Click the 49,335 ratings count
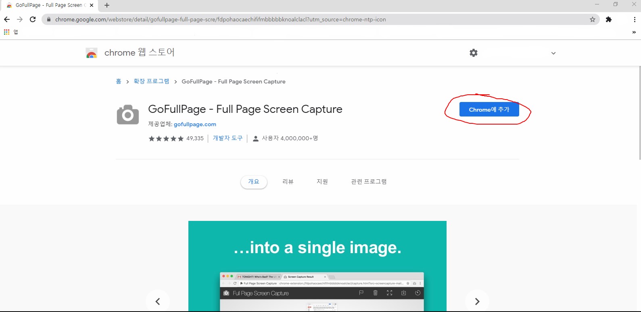This screenshot has height=312, width=641. click(195, 138)
